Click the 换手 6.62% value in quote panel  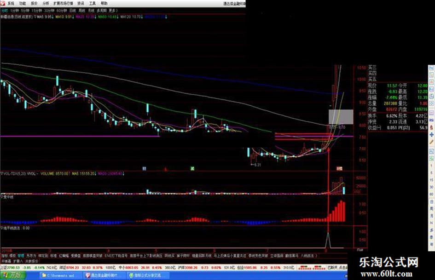pyautogui.click(x=391, y=116)
